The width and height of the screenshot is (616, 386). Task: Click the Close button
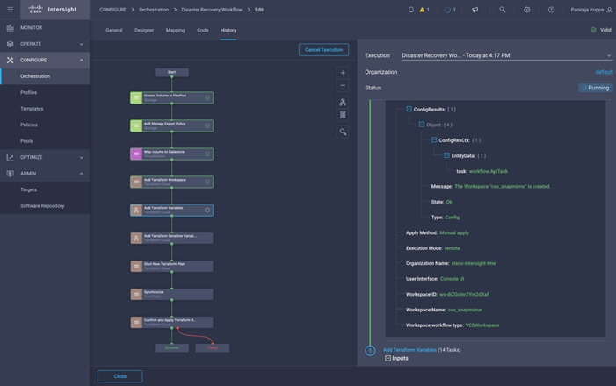tap(120, 376)
